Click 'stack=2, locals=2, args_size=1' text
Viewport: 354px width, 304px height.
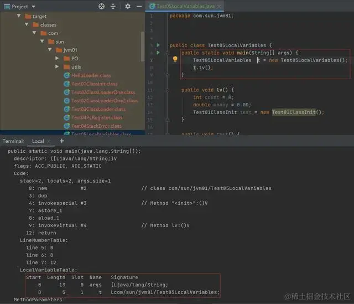[65, 181]
